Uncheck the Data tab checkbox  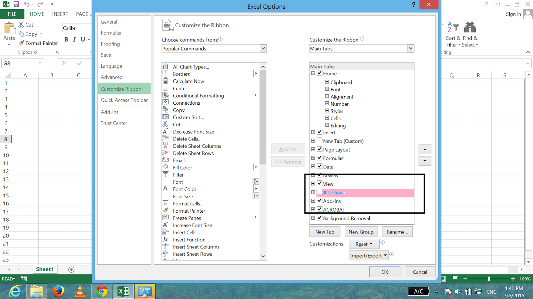(319, 166)
